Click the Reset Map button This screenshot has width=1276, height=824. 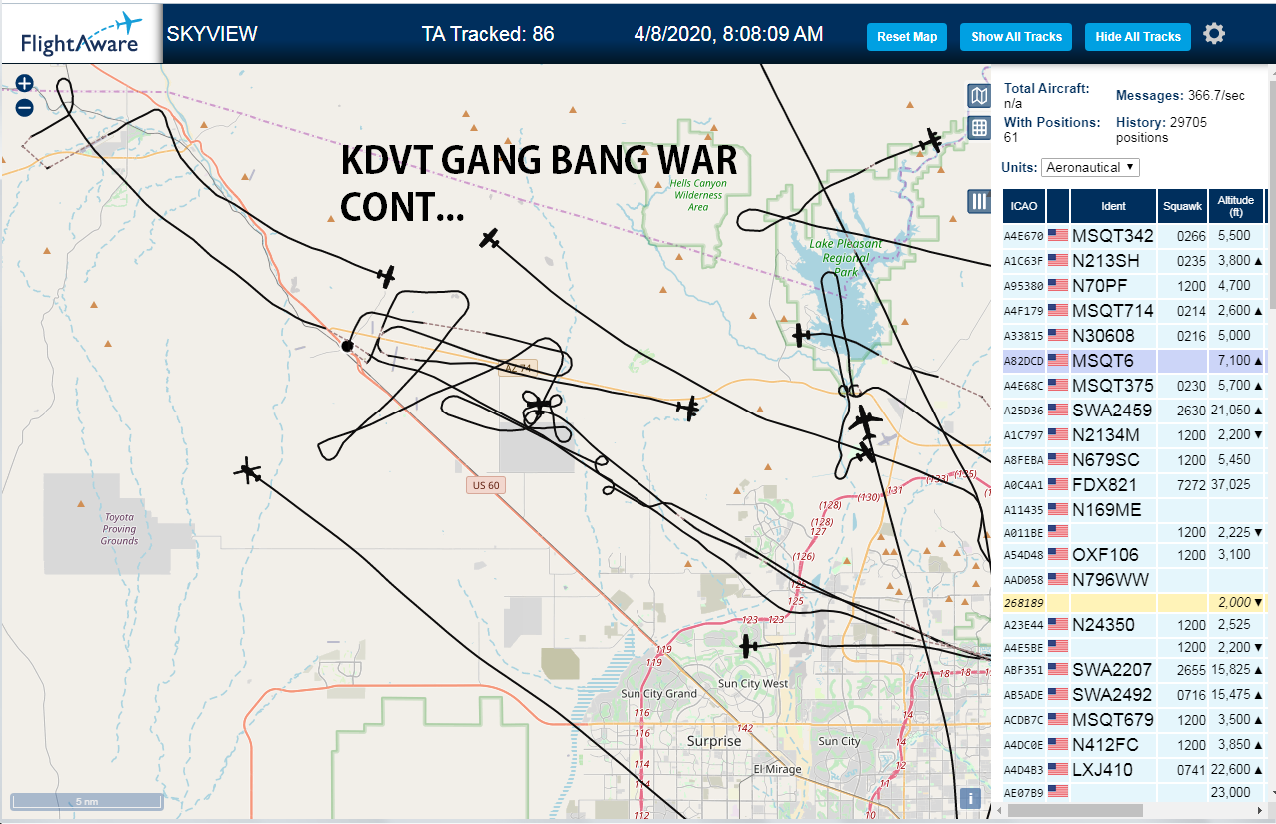[x=907, y=37]
